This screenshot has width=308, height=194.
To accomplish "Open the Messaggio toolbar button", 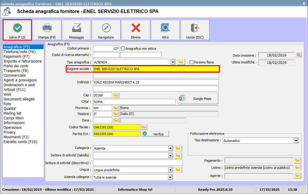I will coord(76,30).
